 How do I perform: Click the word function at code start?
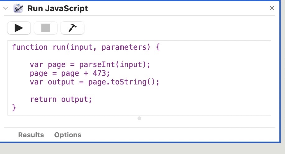coord(30,47)
